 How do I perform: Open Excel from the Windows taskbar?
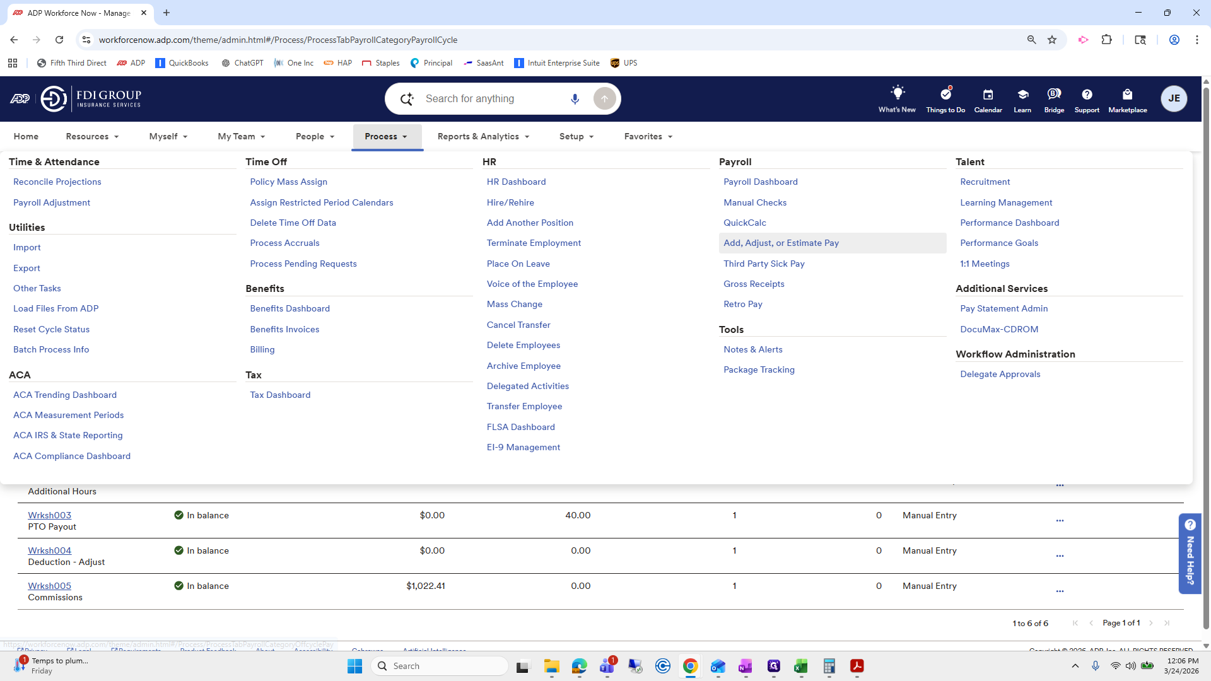click(x=802, y=666)
